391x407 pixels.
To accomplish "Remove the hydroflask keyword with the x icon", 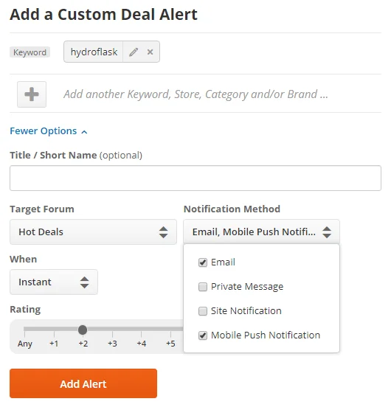I will [x=150, y=52].
